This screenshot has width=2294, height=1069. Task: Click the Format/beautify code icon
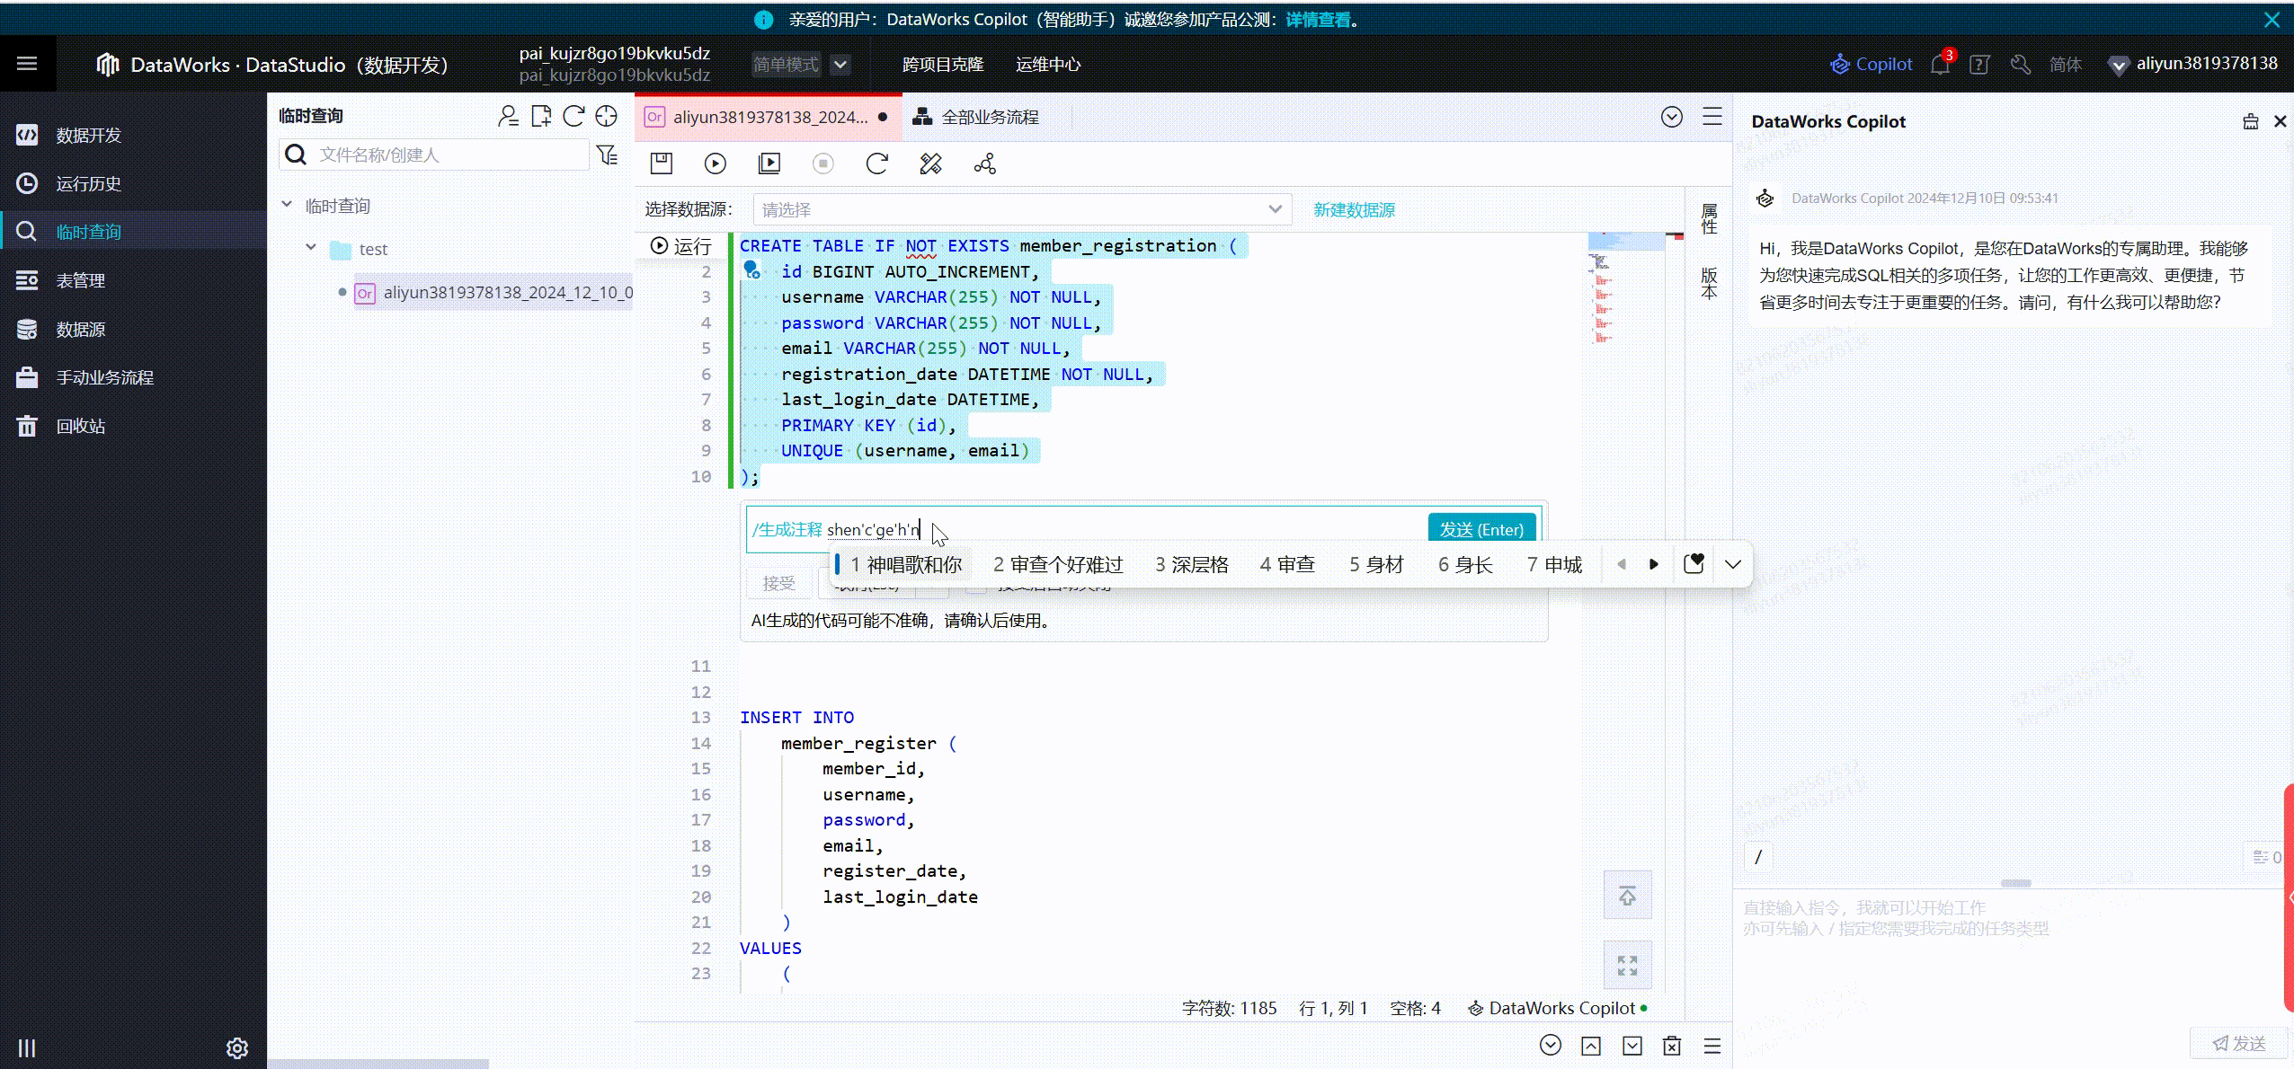[x=930, y=163]
